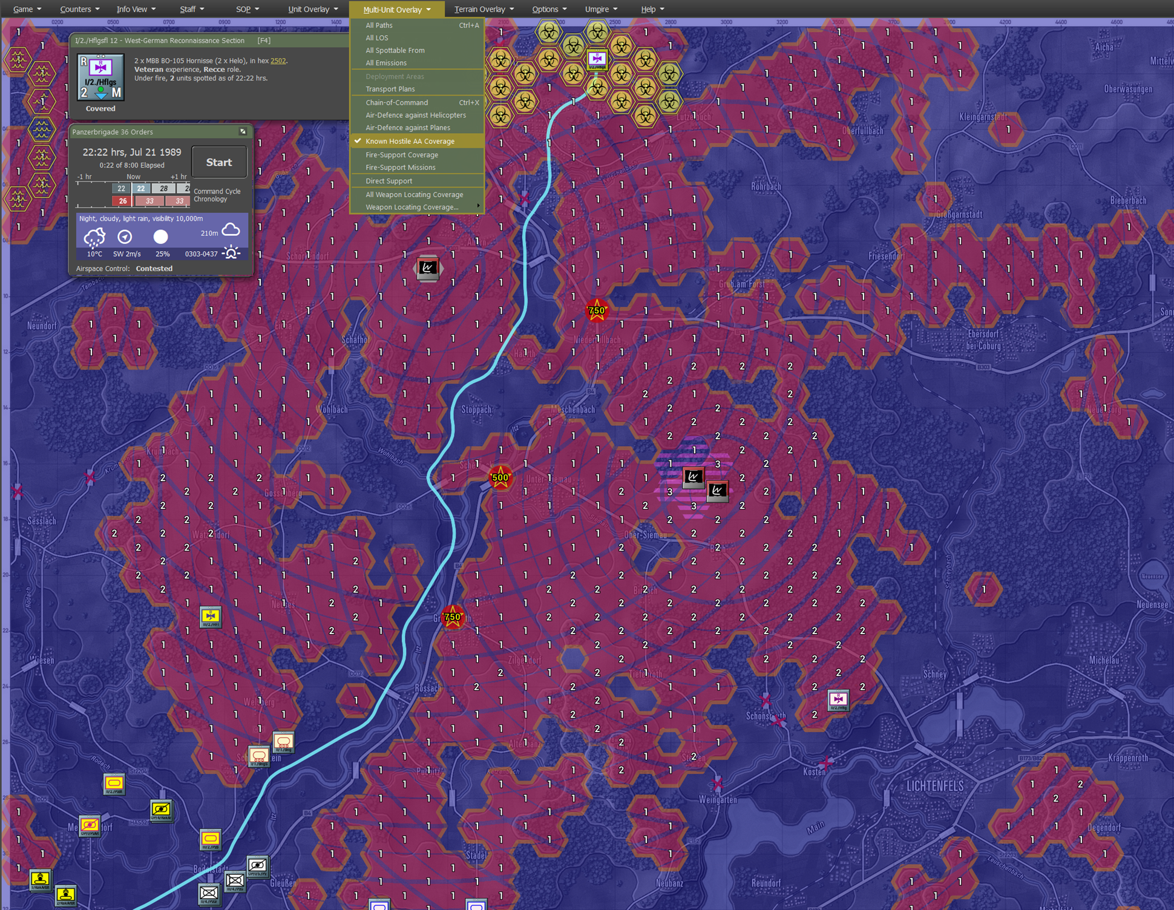This screenshot has width=1174, height=910.
Task: Uncheck Known Hostile AA Coverage overlay
Action: point(410,141)
